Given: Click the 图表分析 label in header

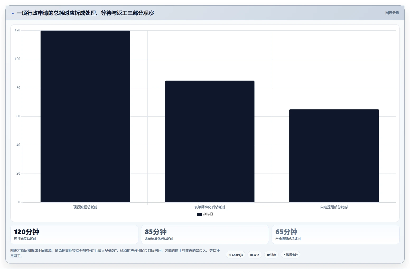Looking at the screenshot, I should [x=392, y=13].
